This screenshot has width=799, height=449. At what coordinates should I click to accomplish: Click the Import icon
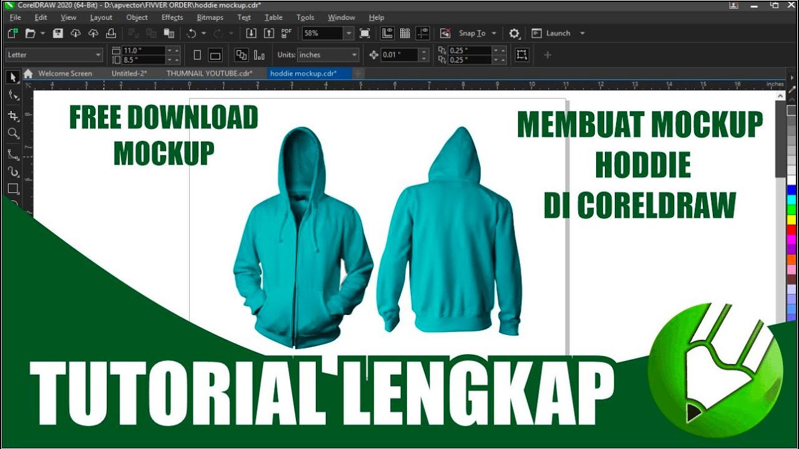pyautogui.click(x=251, y=33)
